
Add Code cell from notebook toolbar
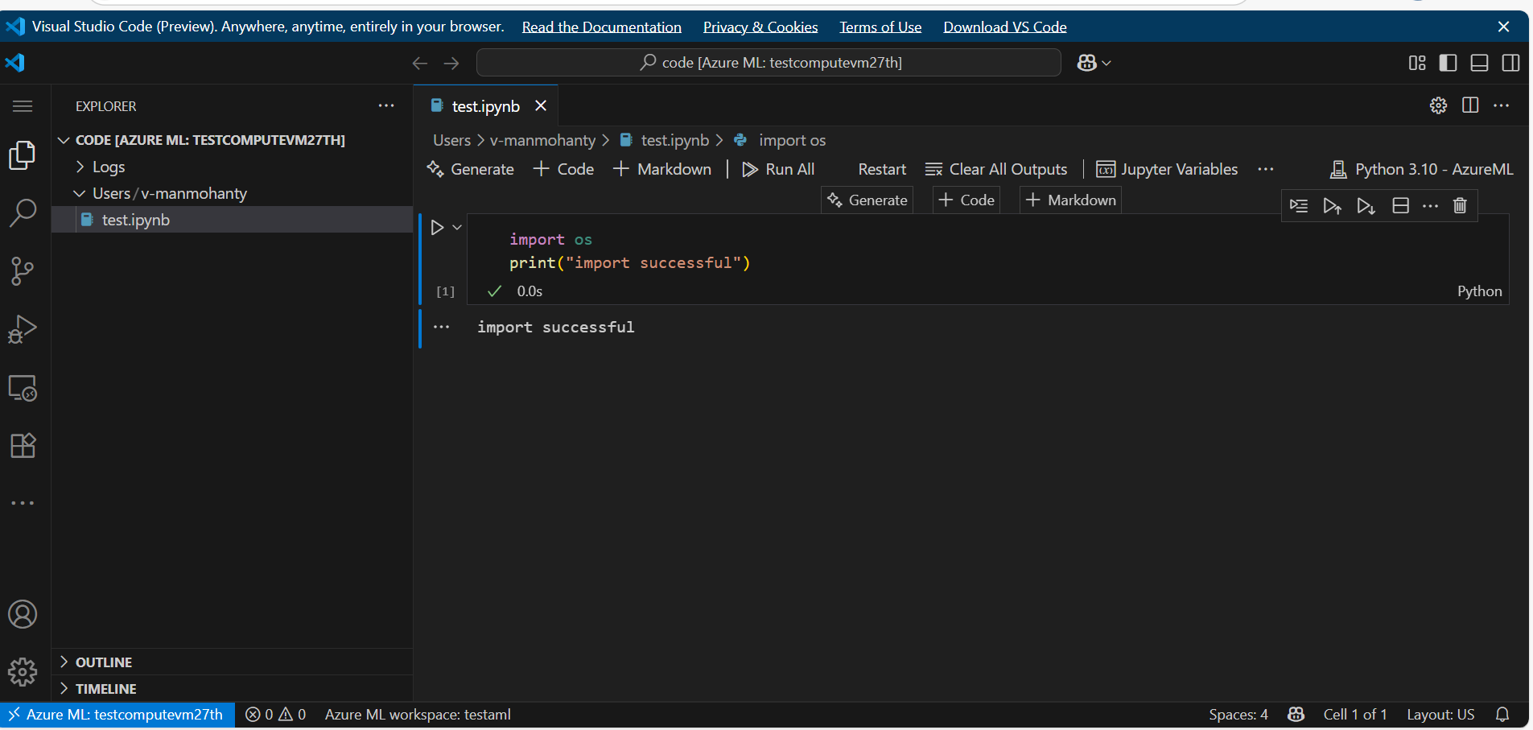coord(564,169)
